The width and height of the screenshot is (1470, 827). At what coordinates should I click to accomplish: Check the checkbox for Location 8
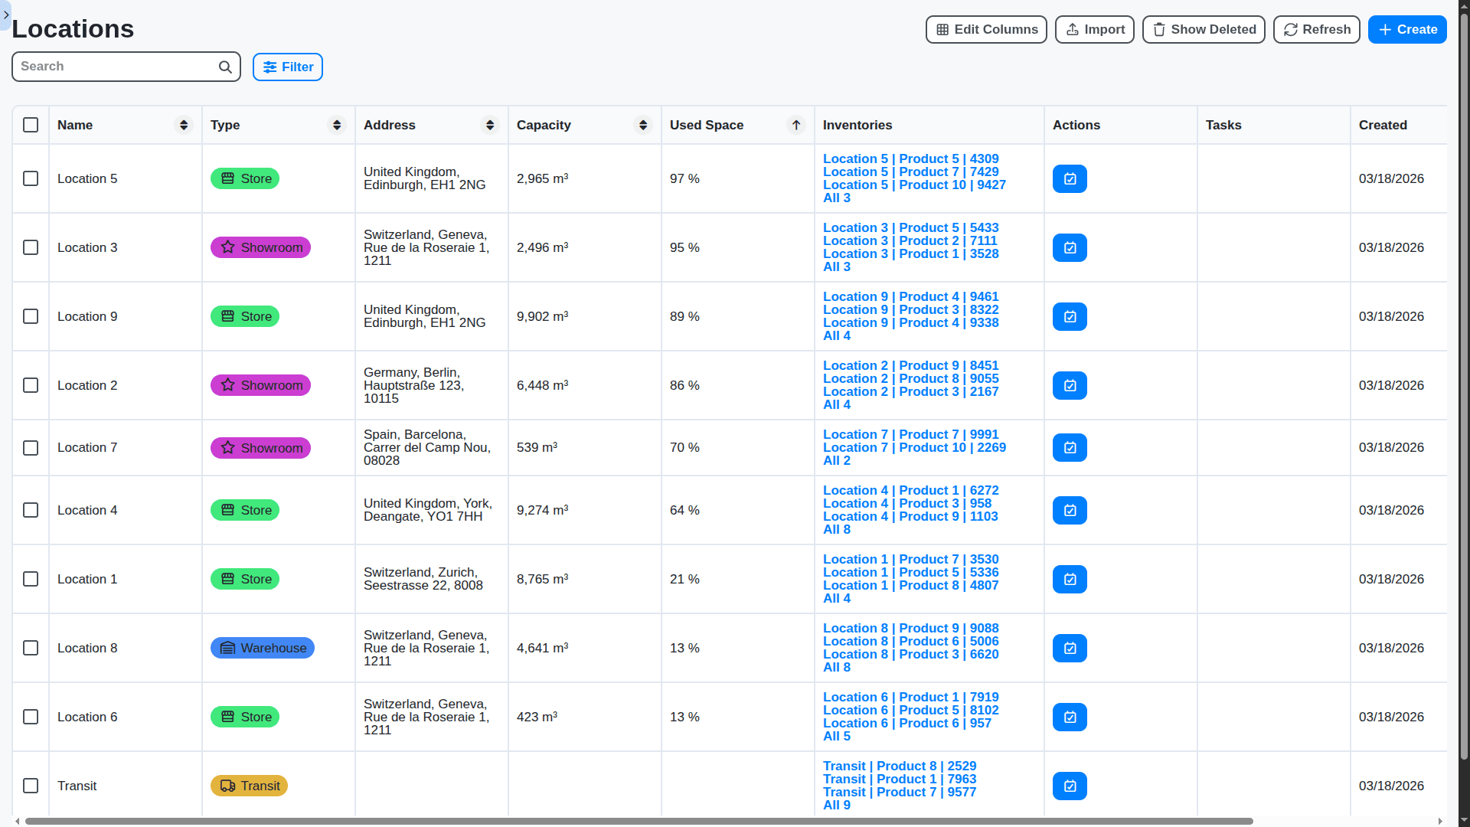(31, 648)
